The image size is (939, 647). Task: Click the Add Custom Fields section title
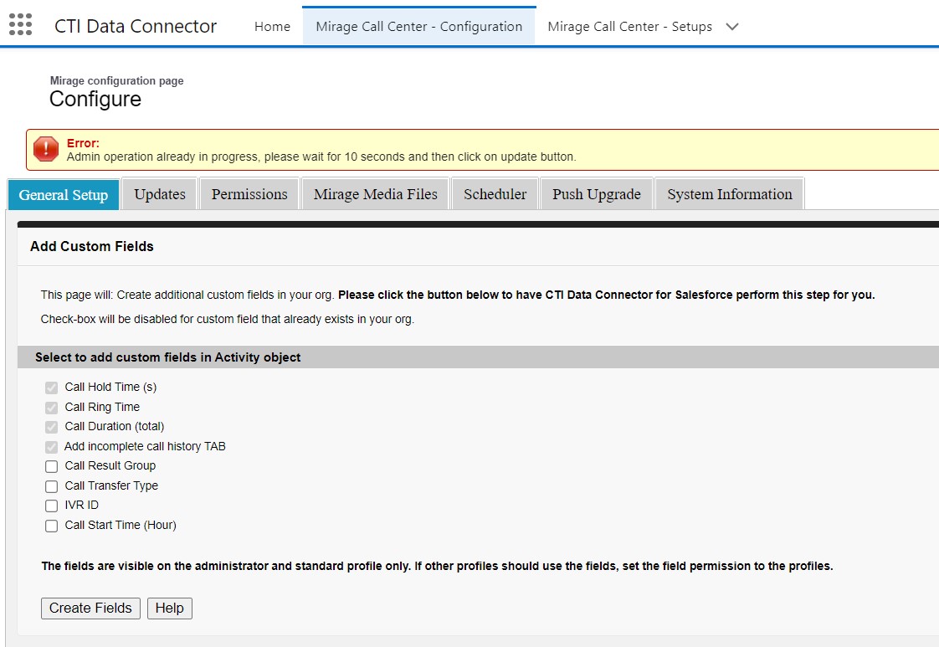coord(91,246)
